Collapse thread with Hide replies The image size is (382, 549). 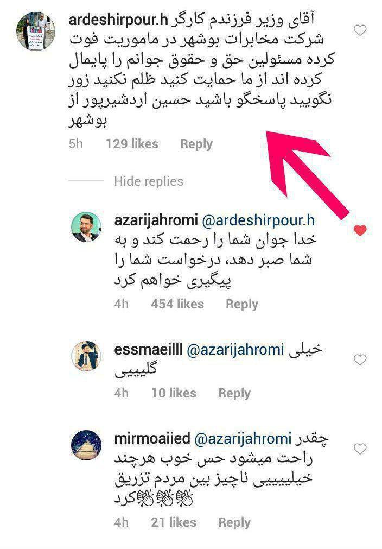click(148, 181)
